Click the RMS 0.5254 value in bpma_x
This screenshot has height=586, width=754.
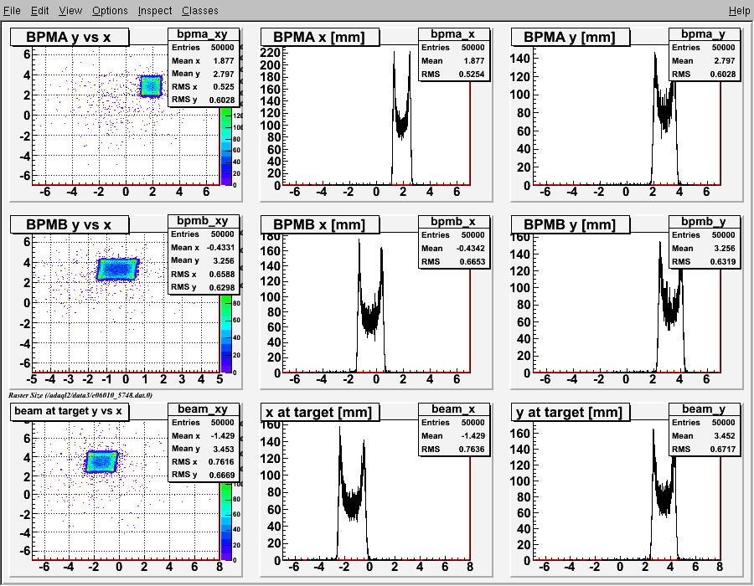[473, 74]
